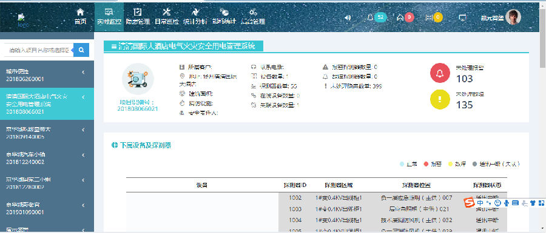The image size is (546, 233).
Task: Expand the 城市便捷 project entry
Action: point(47,75)
